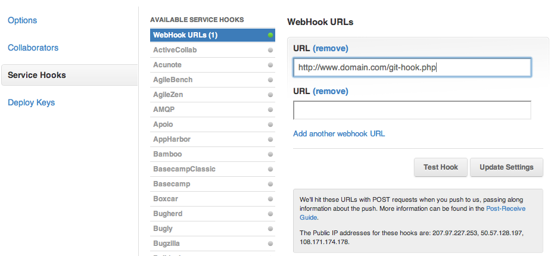Click the empty second URL input field
Viewport: 557px width, 256px height.
click(x=412, y=110)
